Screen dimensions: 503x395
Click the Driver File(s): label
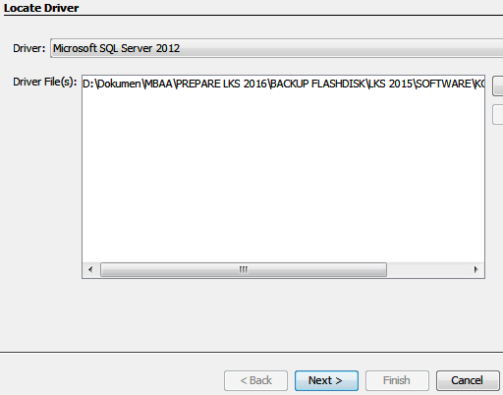click(45, 82)
